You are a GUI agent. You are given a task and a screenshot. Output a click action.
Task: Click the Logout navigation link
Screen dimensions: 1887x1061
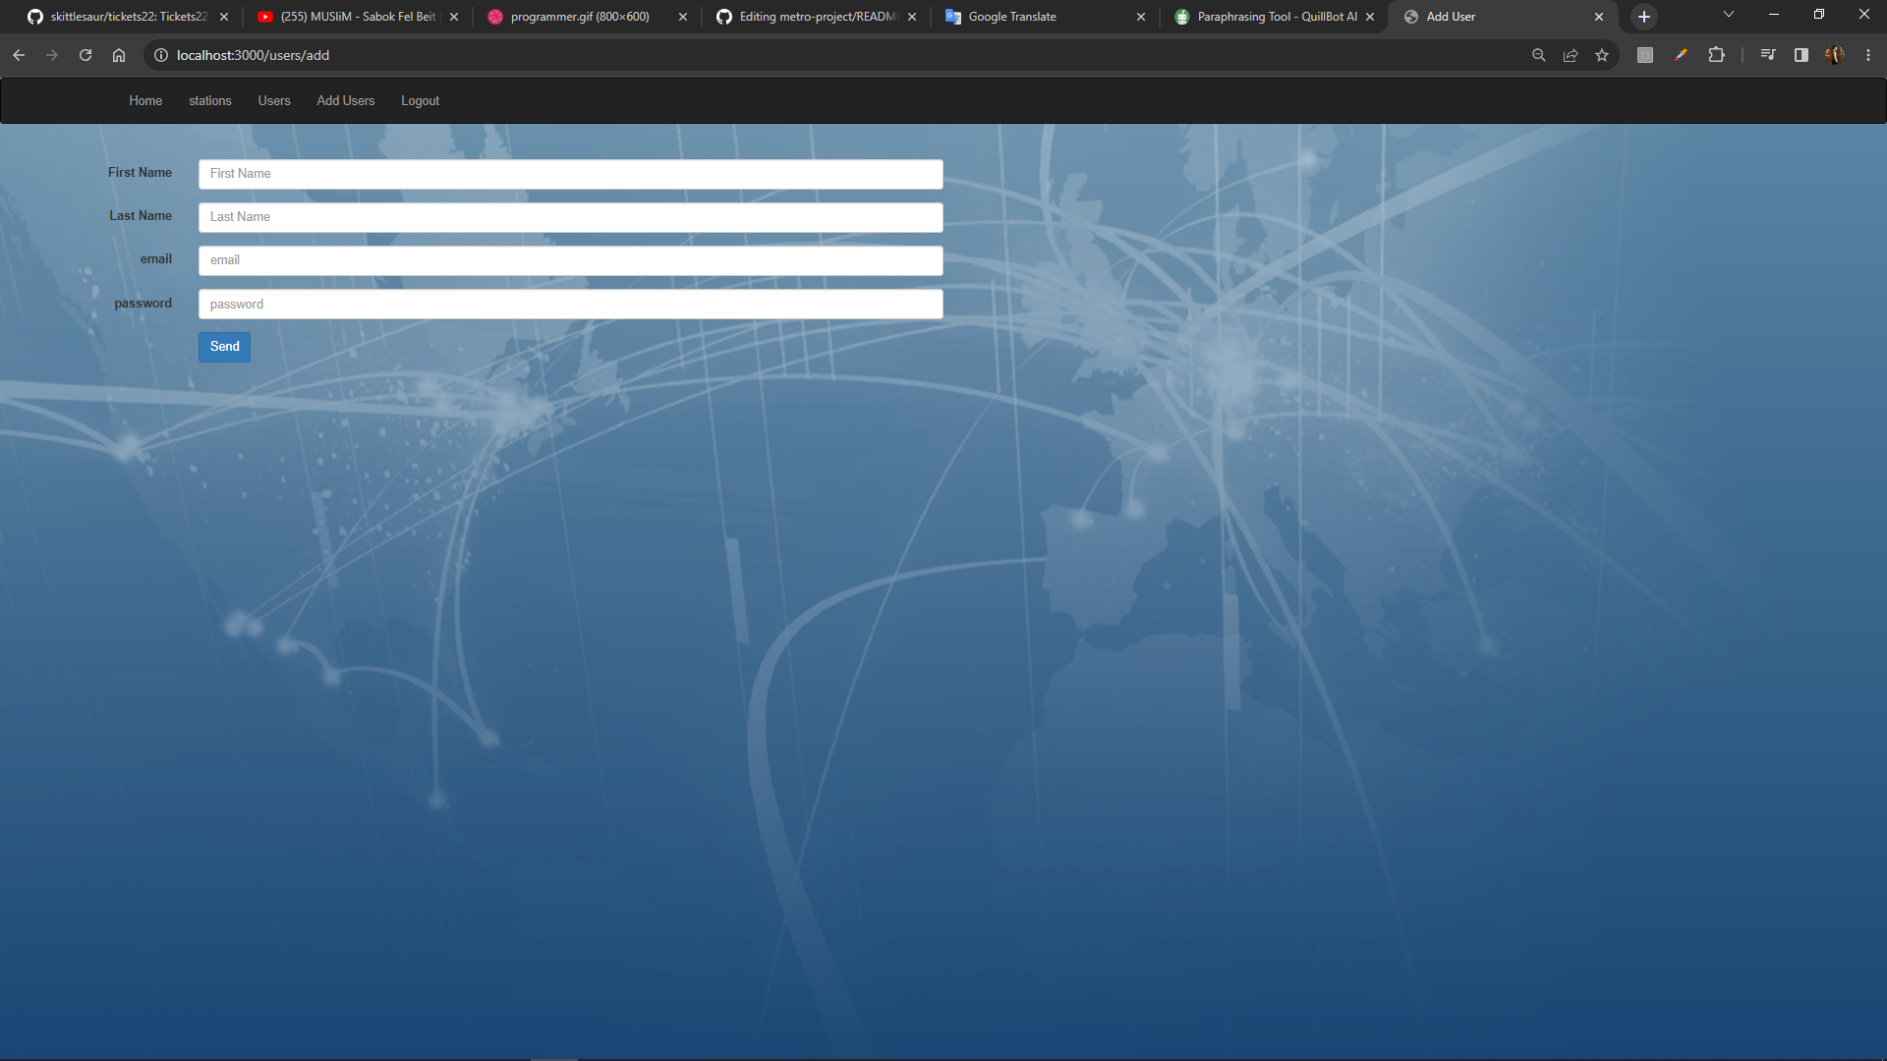(x=420, y=100)
